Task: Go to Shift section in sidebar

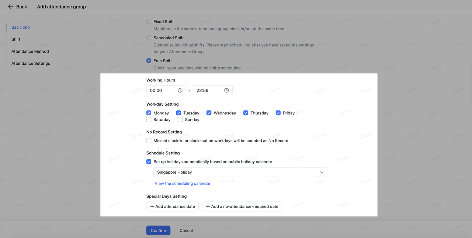Action: tap(16, 39)
